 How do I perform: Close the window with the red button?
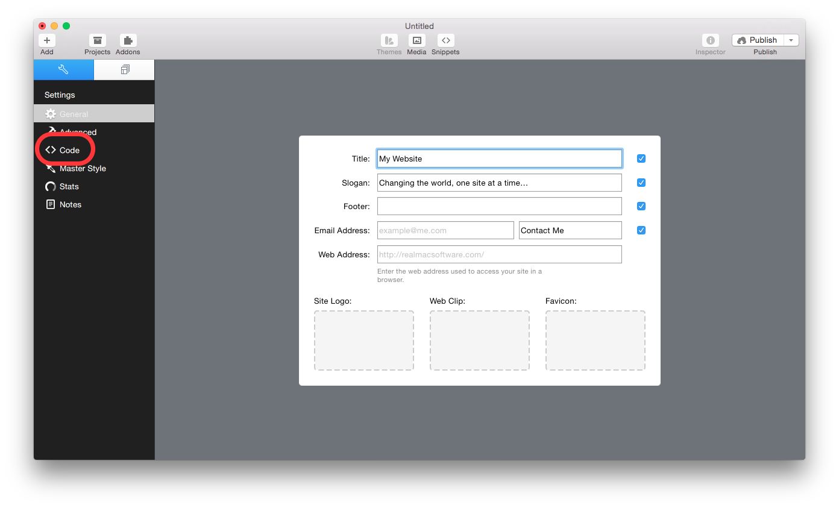point(42,26)
